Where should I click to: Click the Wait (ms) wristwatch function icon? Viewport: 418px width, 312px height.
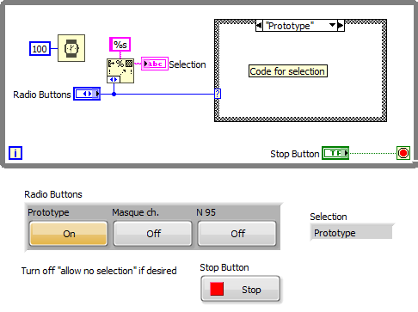pos(71,48)
